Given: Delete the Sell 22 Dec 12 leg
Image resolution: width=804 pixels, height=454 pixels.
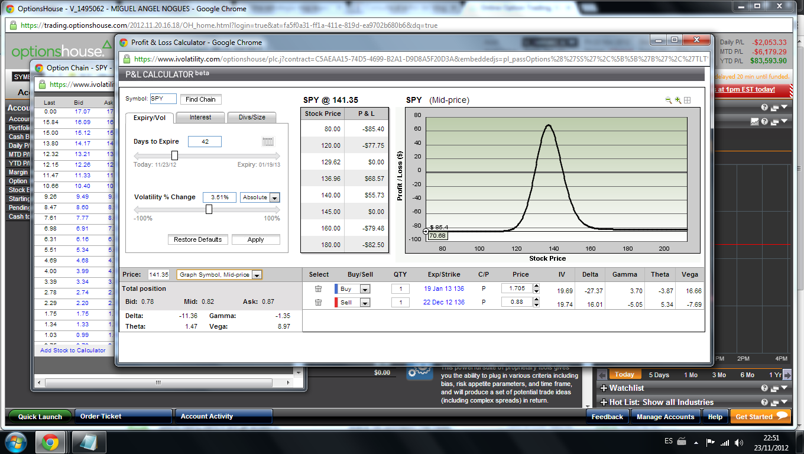Looking at the screenshot, I should 318,303.
